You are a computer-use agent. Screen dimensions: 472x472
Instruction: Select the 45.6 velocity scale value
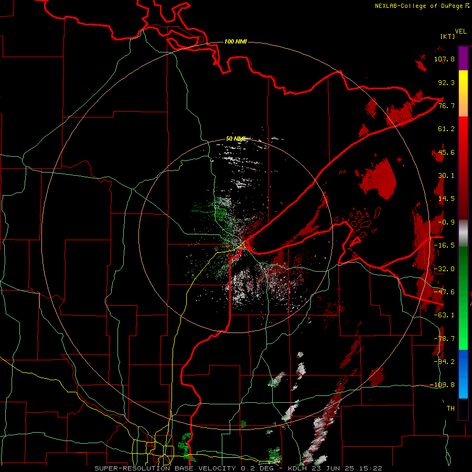tap(446, 152)
